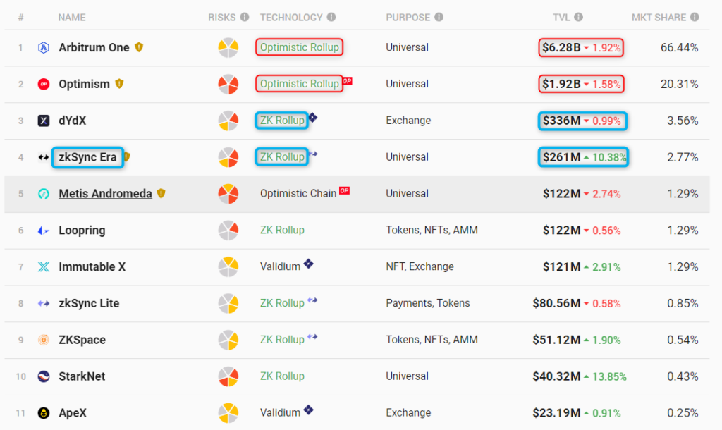Go to the dYdX project name link

click(x=73, y=121)
